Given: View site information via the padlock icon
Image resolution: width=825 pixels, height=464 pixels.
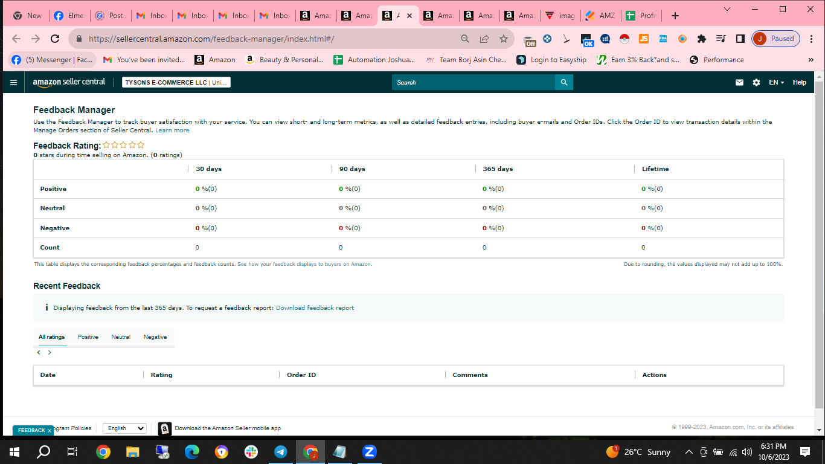Looking at the screenshot, I should (79, 39).
